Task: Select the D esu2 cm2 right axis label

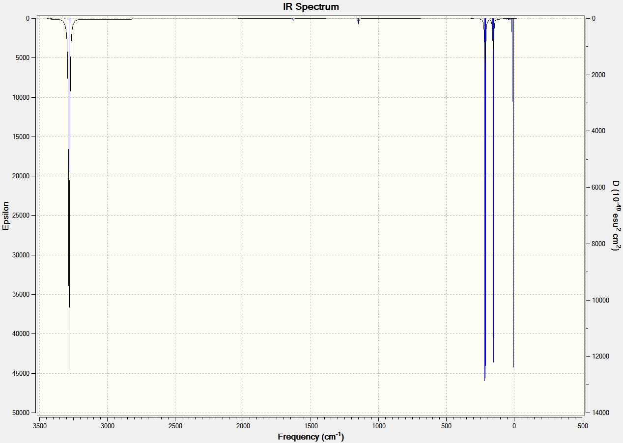Action: click(615, 215)
